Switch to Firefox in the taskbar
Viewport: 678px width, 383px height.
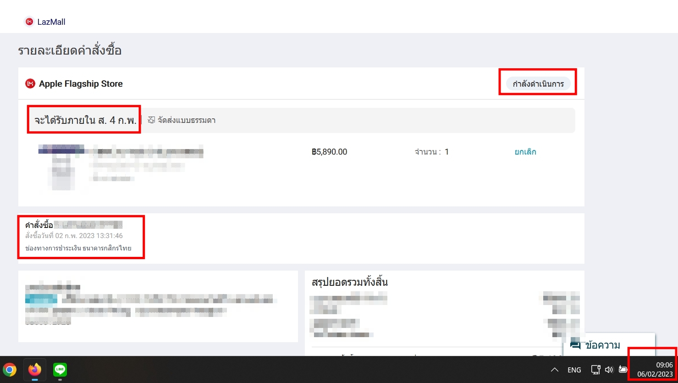pos(35,370)
